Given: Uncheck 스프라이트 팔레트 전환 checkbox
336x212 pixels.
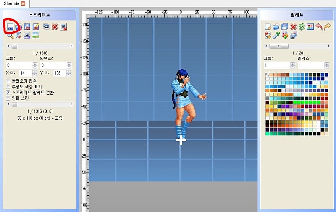Looking at the screenshot, I should click(x=8, y=93).
